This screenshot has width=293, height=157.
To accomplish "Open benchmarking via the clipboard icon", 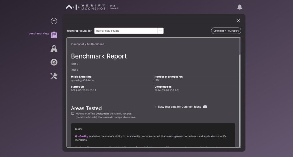I will [x=54, y=35].
